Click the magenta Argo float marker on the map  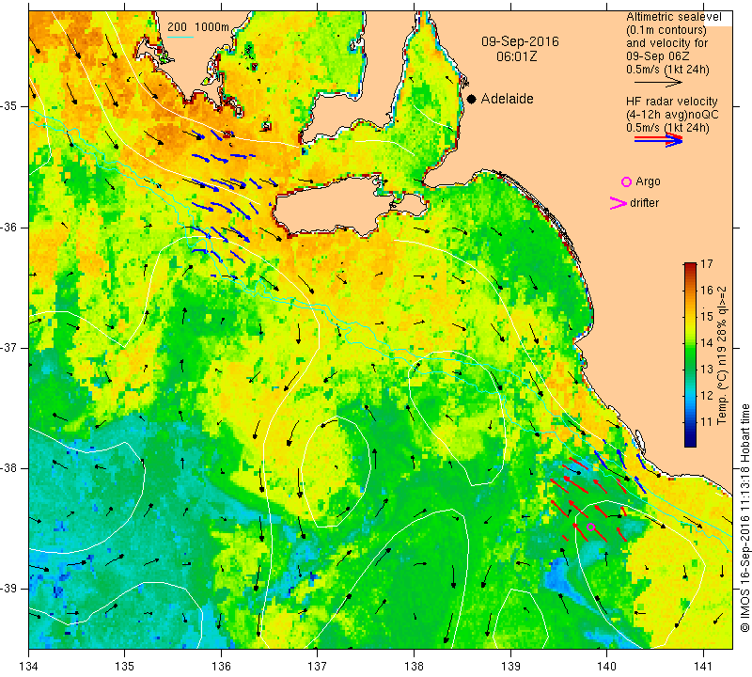tap(591, 527)
